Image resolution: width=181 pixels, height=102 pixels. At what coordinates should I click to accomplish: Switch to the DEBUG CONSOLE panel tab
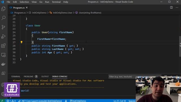(x=60, y=76)
